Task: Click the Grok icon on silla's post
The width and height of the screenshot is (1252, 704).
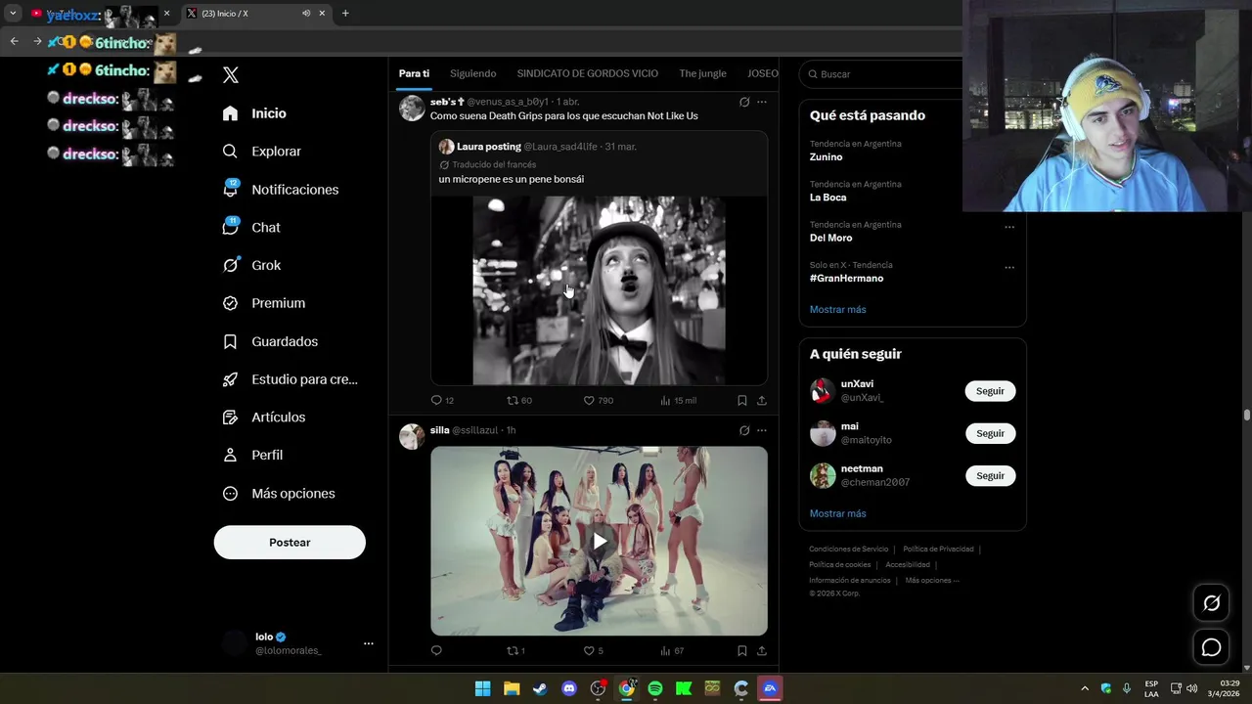Action: pyautogui.click(x=744, y=430)
